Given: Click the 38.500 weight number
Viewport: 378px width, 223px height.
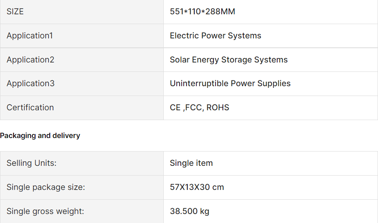Looking at the screenshot, I should click(x=183, y=211).
